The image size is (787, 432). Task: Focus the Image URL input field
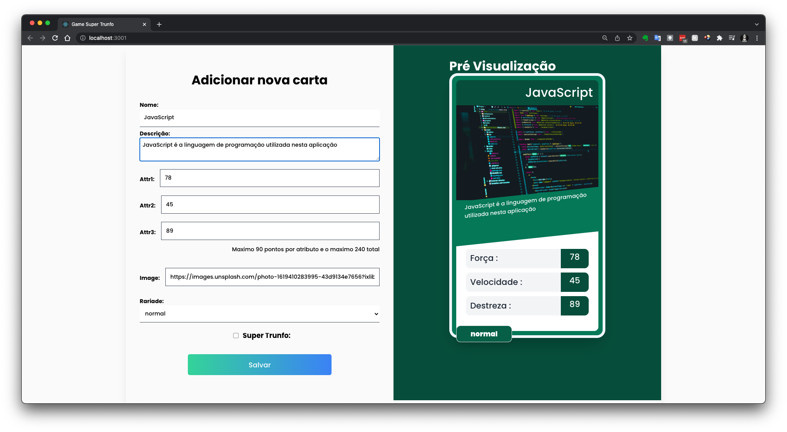(x=272, y=277)
